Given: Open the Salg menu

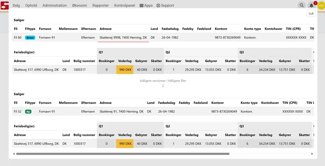Looking at the screenshot, I should pos(16,6).
